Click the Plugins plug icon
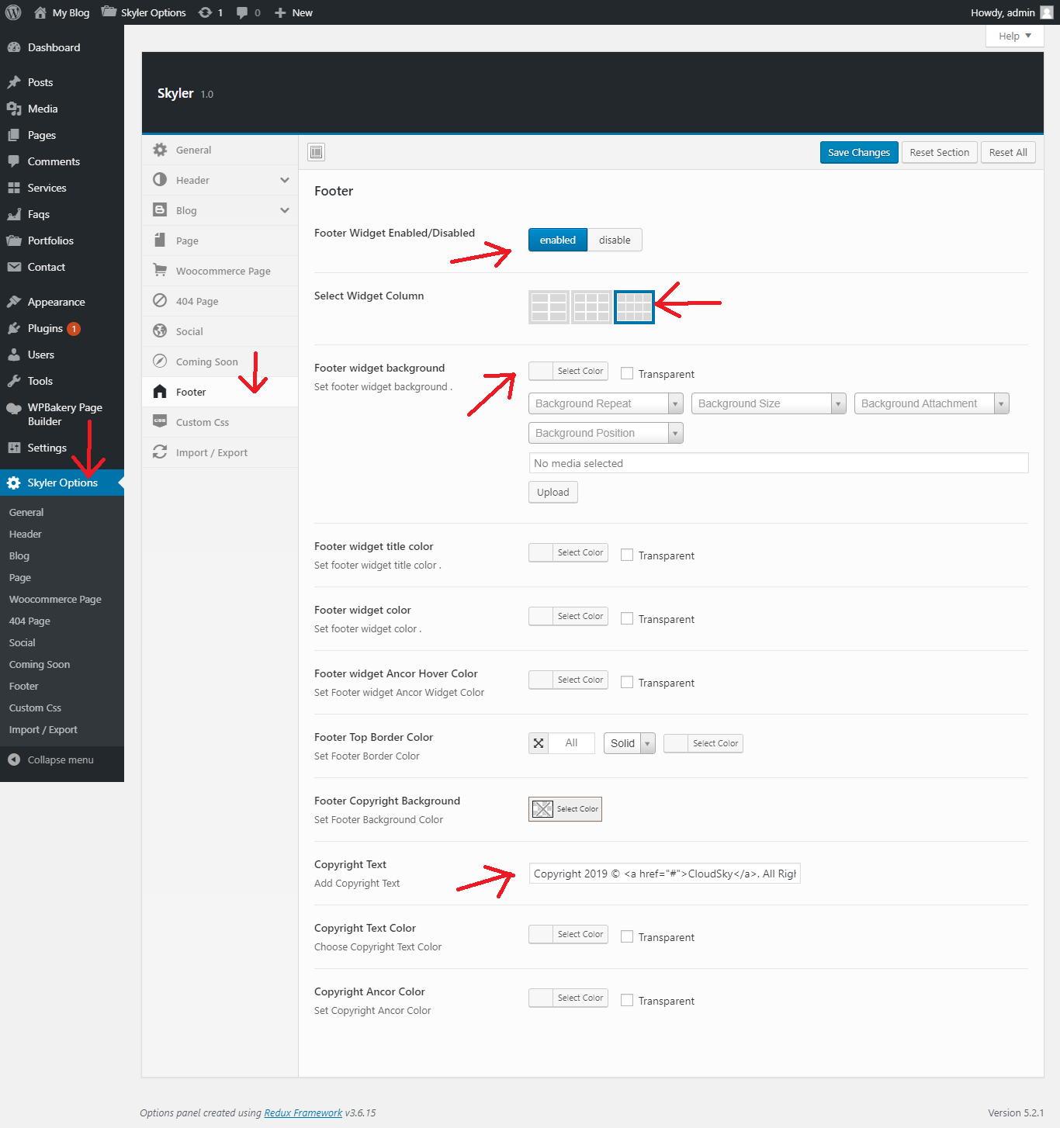The width and height of the screenshot is (1060, 1128). click(x=14, y=328)
